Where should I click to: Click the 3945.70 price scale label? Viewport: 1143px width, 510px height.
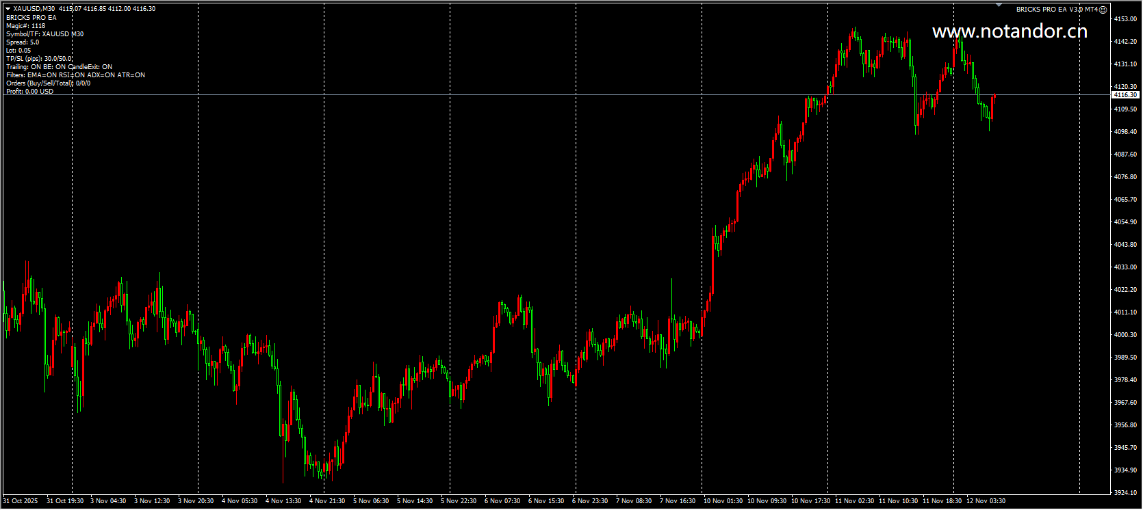[x=1126, y=448]
